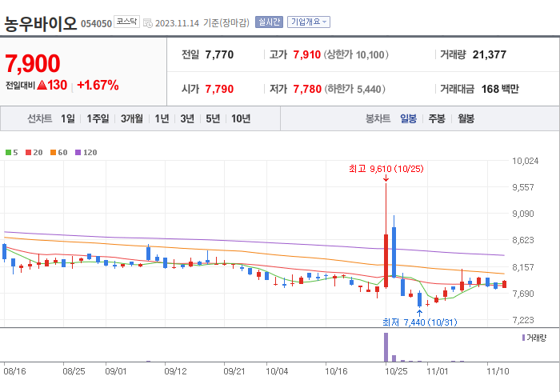Click the 거래대금 168 백만 value
Viewport: 560px width, 392px height.
pyautogui.click(x=500, y=89)
